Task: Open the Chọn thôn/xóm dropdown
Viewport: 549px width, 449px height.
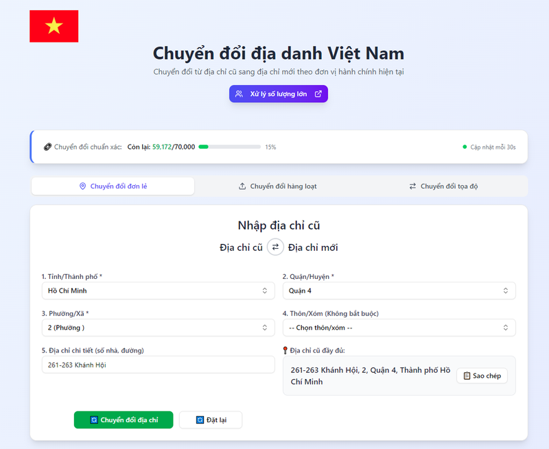Action: pos(399,328)
